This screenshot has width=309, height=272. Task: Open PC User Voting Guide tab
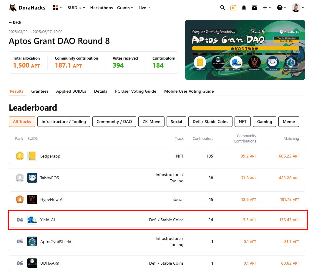pyautogui.click(x=136, y=91)
